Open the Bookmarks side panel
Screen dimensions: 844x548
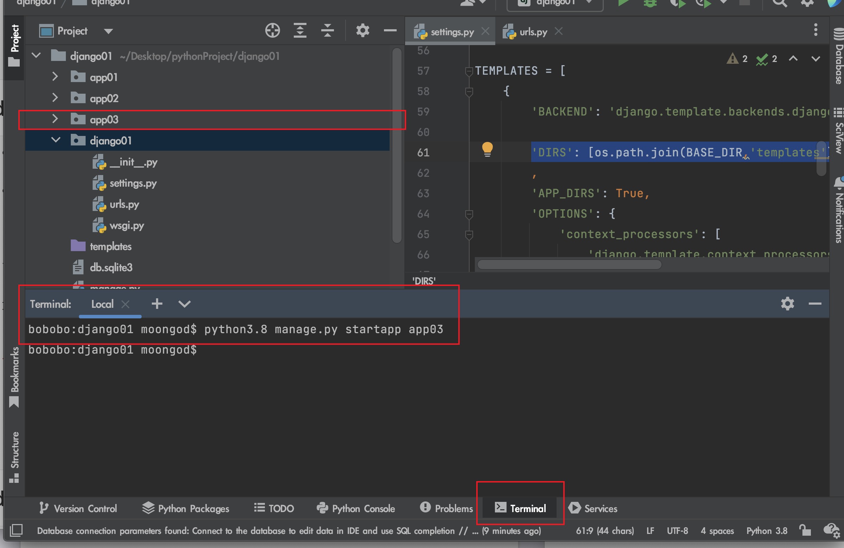tap(14, 377)
